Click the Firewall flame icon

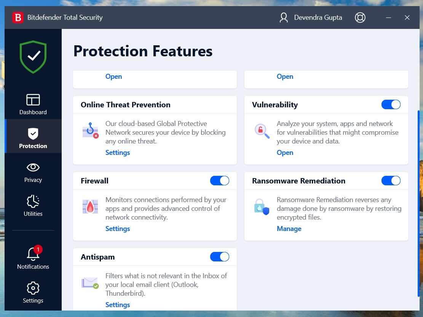(x=90, y=205)
